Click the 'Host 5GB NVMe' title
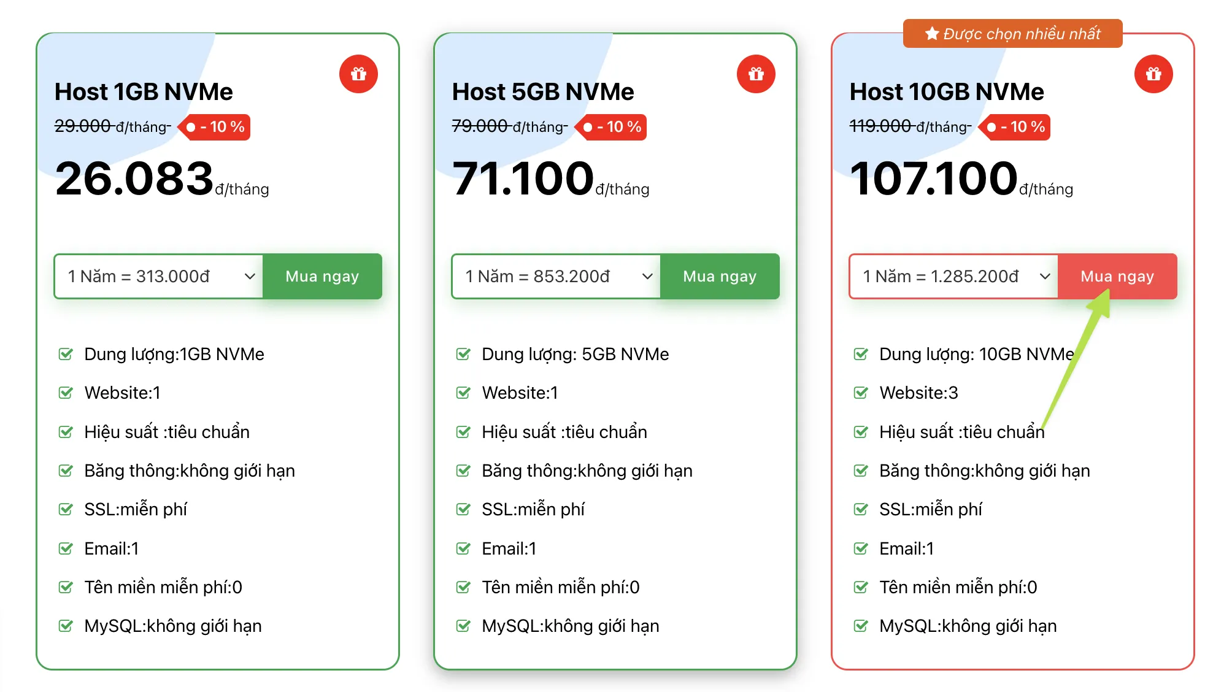The width and height of the screenshot is (1232, 692). click(543, 92)
